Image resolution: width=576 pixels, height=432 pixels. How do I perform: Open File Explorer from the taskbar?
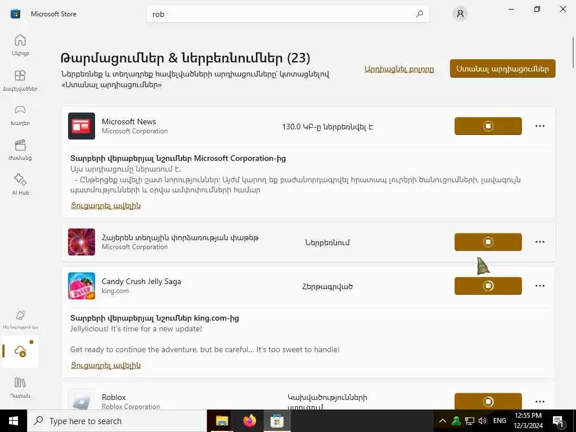tap(222, 421)
